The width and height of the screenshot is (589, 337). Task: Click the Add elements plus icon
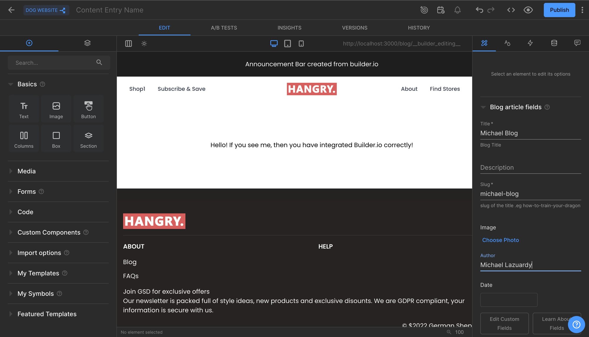(x=29, y=43)
